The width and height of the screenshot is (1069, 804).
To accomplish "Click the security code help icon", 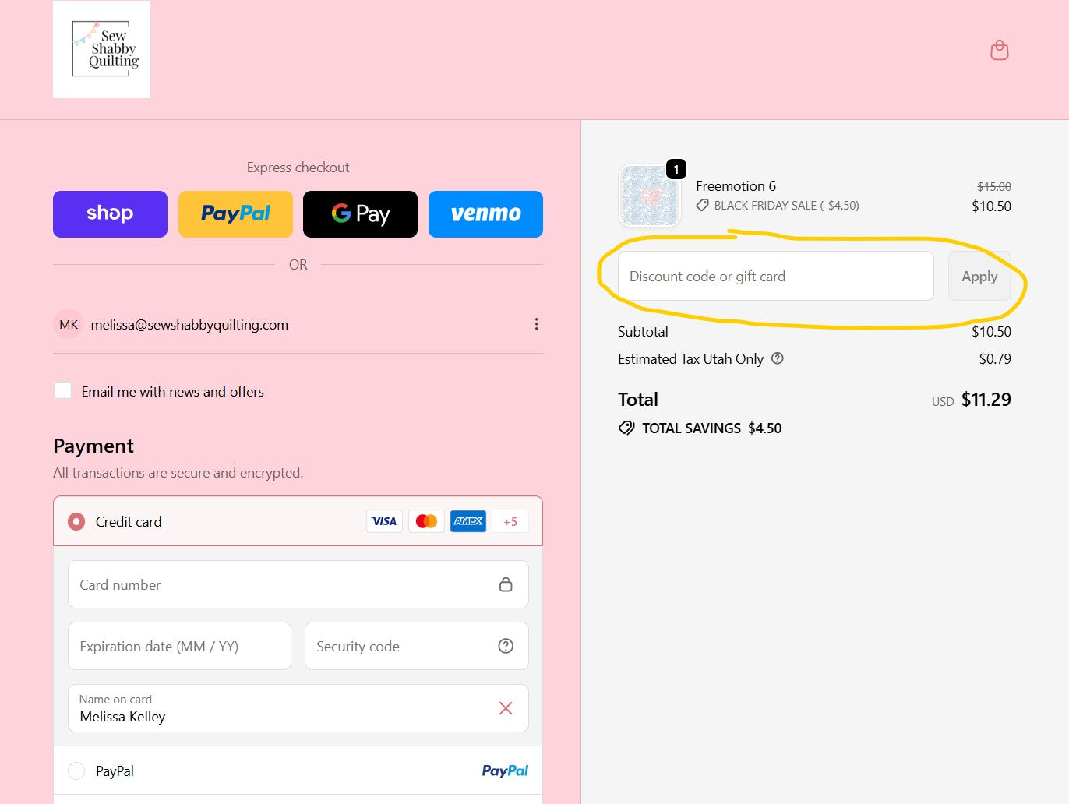I will 506,646.
